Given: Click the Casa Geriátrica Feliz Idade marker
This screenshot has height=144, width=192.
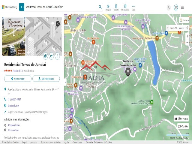Looking at the screenshot, I should pos(140,65).
